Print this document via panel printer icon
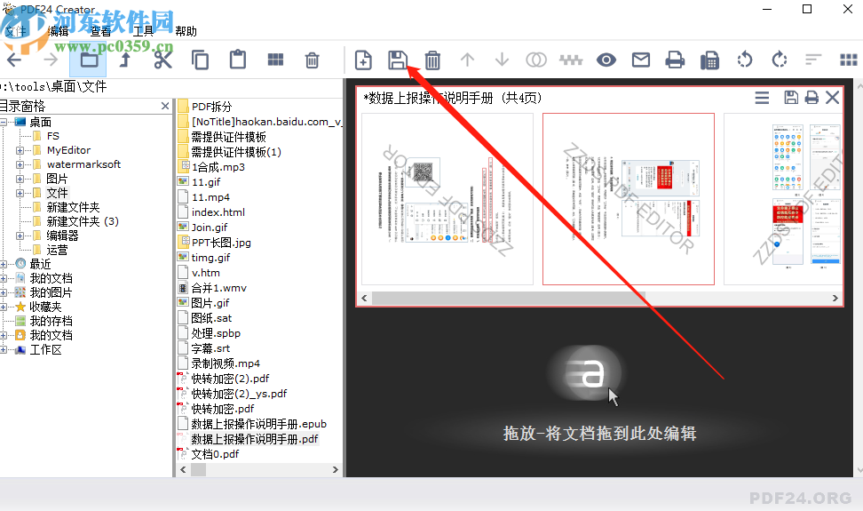Screen dimensions: 863x511 point(812,98)
